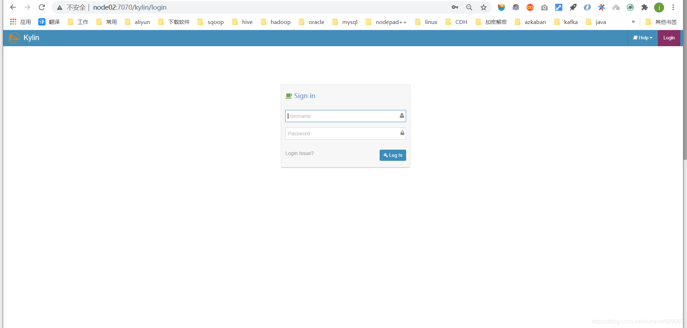Open the 加密解密 bookmark folder
Image resolution: width=687 pixels, height=328 pixels.
[x=491, y=22]
